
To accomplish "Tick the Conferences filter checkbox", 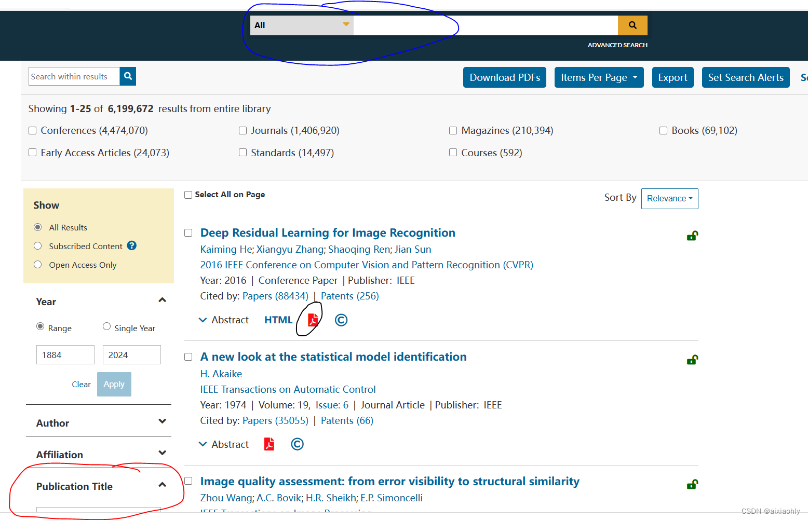I will [32, 130].
